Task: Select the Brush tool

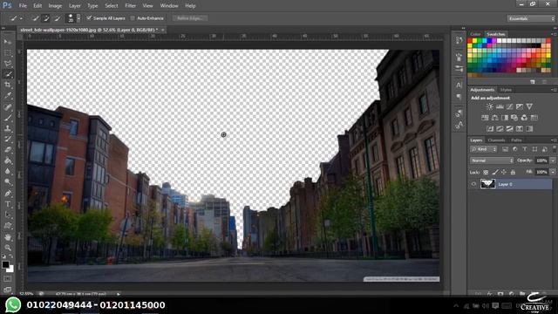Action: coord(8,118)
